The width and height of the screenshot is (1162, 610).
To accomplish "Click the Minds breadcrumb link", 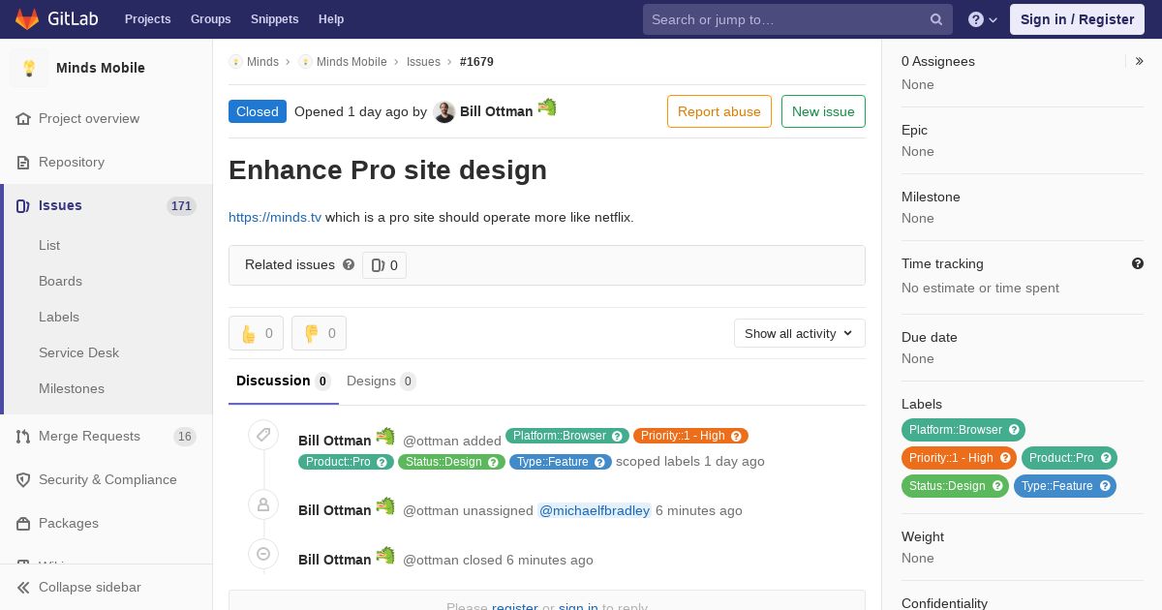I will click(262, 61).
